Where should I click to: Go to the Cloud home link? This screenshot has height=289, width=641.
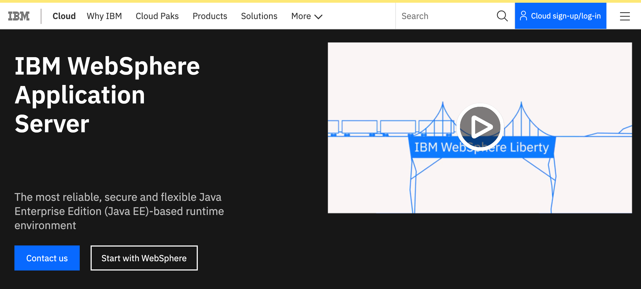(64, 16)
